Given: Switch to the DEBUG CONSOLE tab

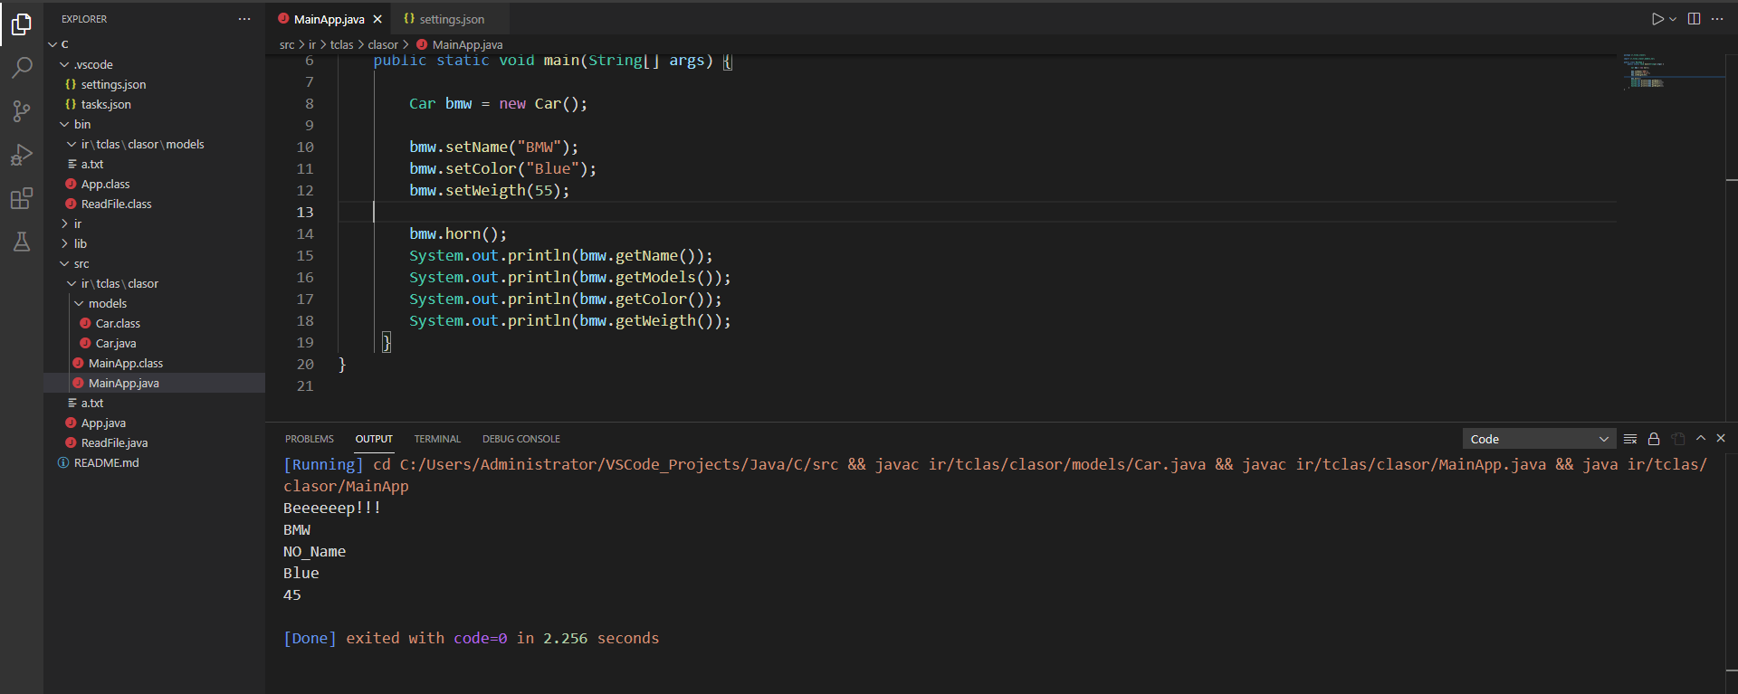Looking at the screenshot, I should (521, 439).
